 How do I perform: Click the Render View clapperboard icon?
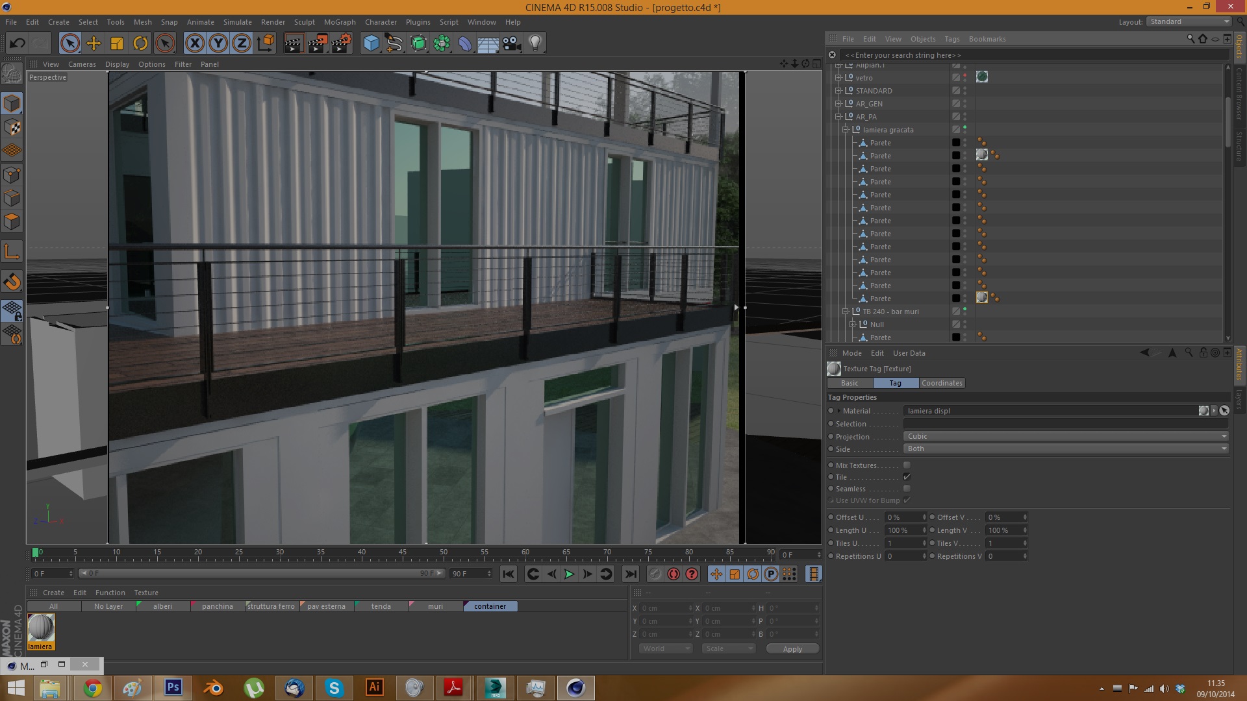(294, 43)
